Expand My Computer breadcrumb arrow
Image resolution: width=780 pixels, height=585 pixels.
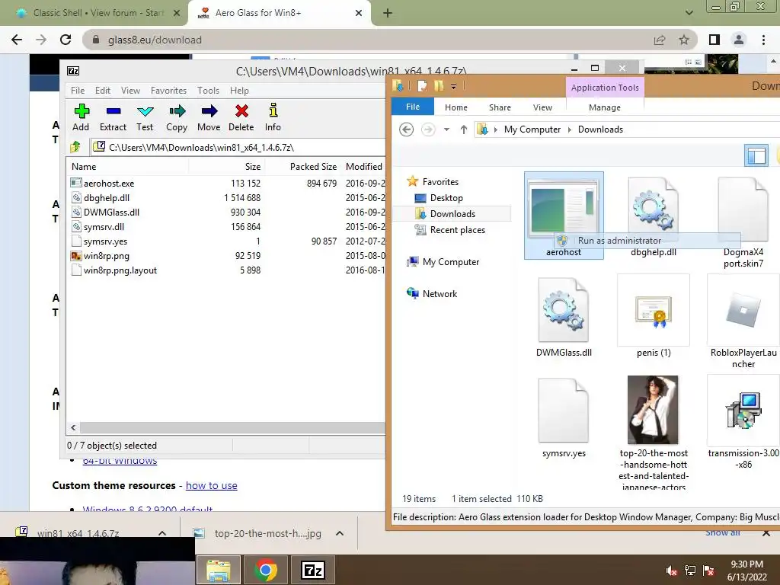pos(569,129)
